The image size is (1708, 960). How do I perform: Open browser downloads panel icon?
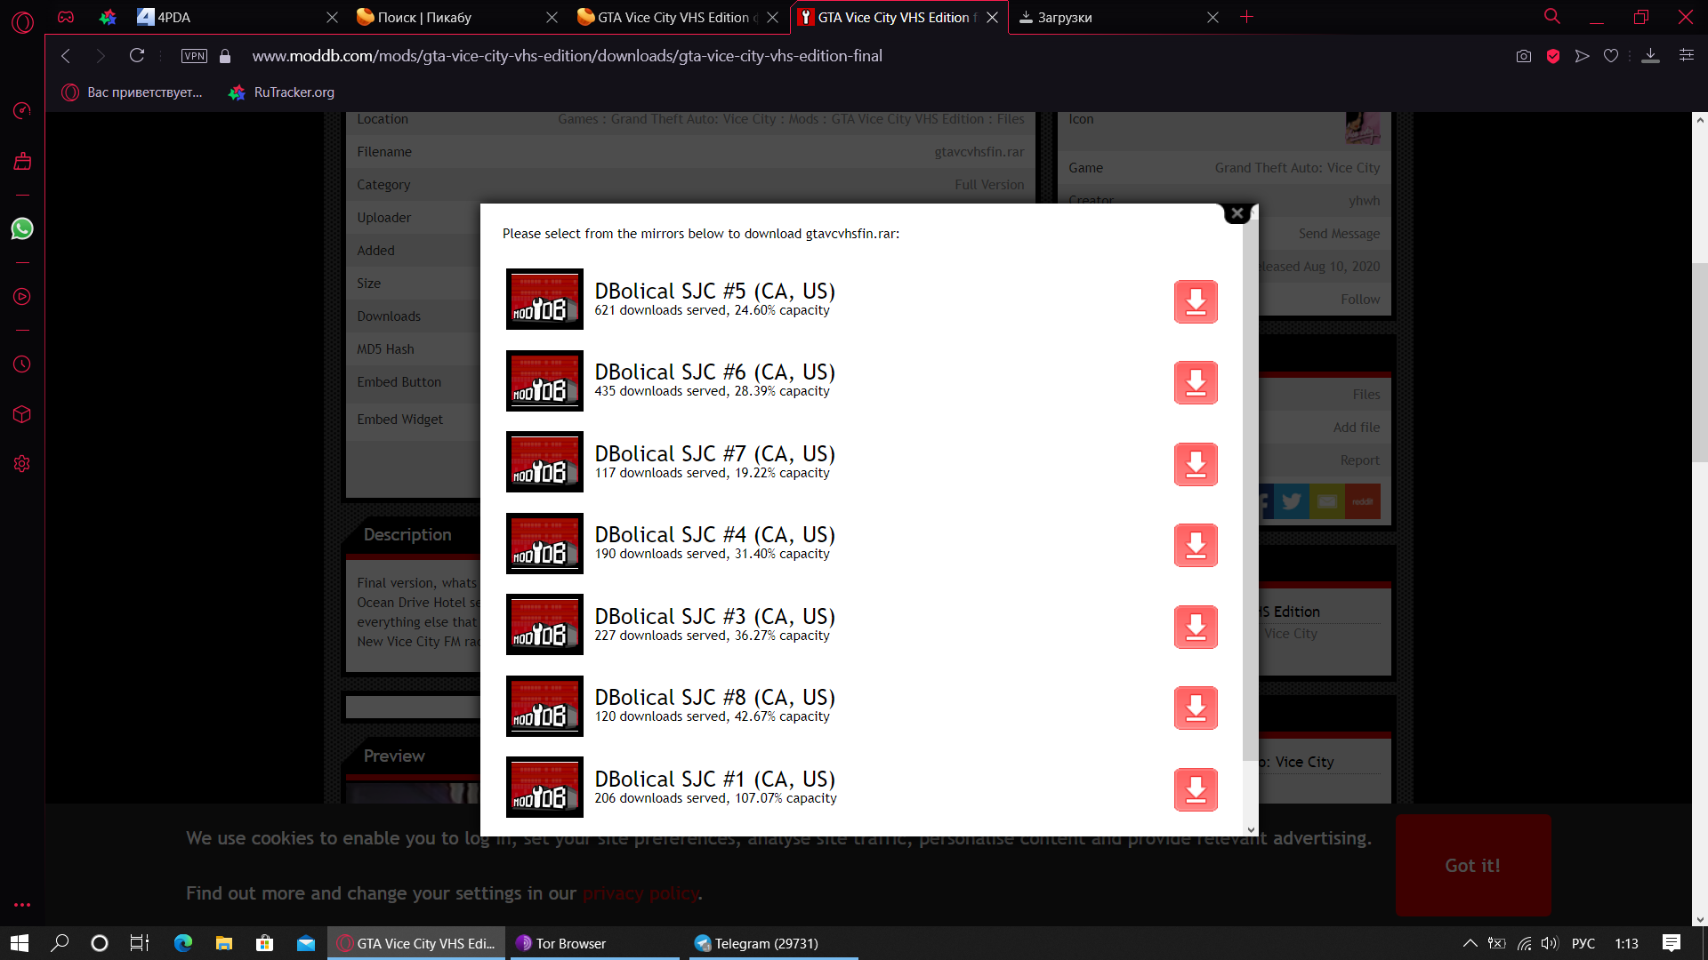pos(1650,56)
